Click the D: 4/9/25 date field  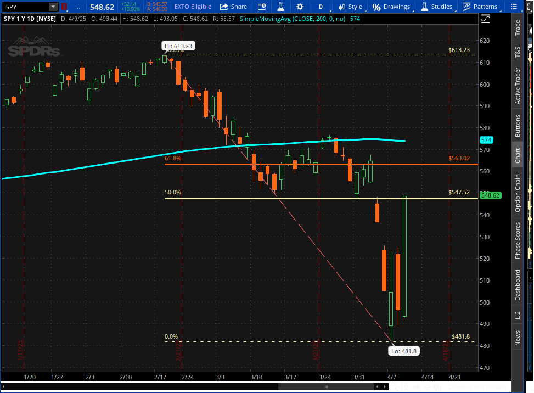(73, 19)
